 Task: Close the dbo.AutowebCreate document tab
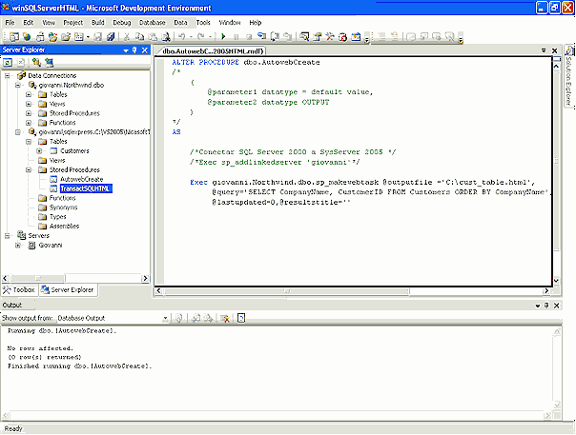tap(555, 50)
